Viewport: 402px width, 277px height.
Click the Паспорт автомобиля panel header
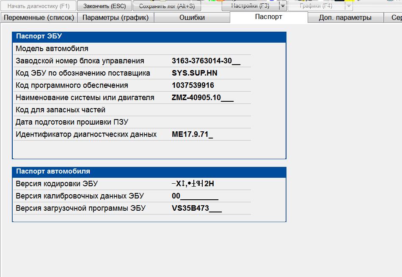tap(149, 172)
